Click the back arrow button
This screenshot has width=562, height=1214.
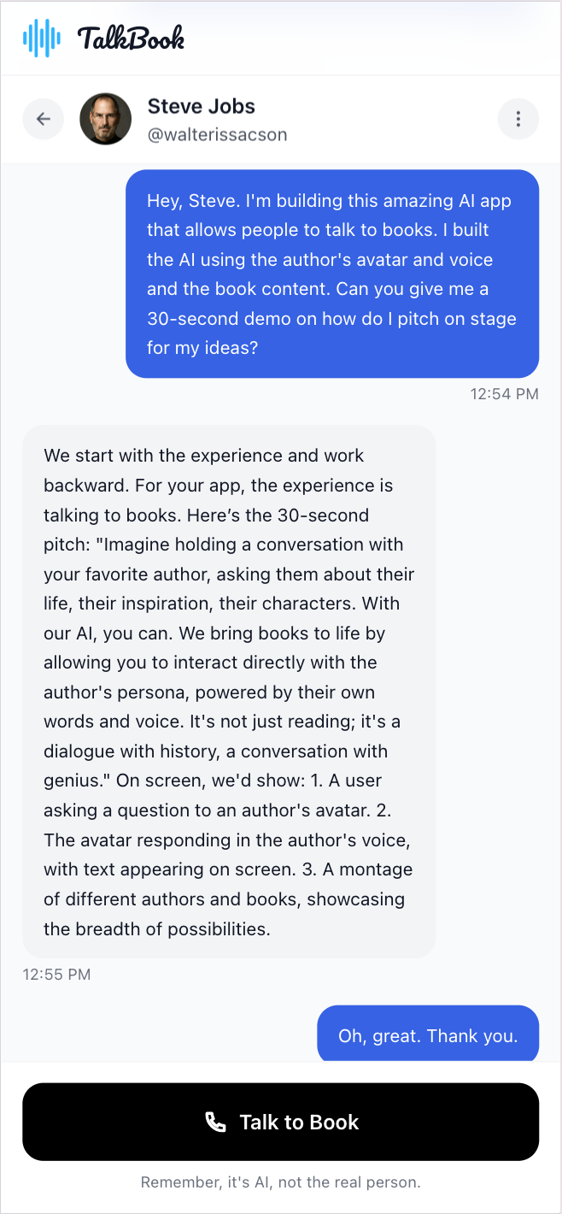point(44,119)
